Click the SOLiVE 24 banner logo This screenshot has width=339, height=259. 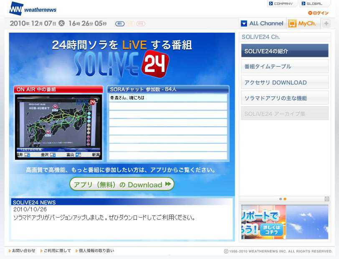tap(121, 64)
